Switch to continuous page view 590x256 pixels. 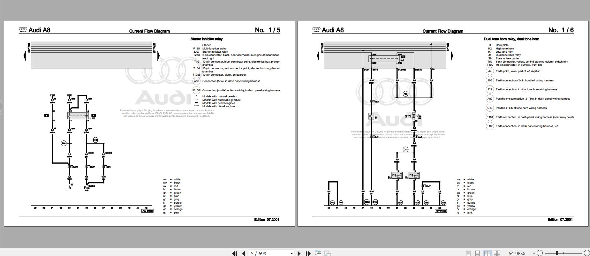click(x=477, y=253)
